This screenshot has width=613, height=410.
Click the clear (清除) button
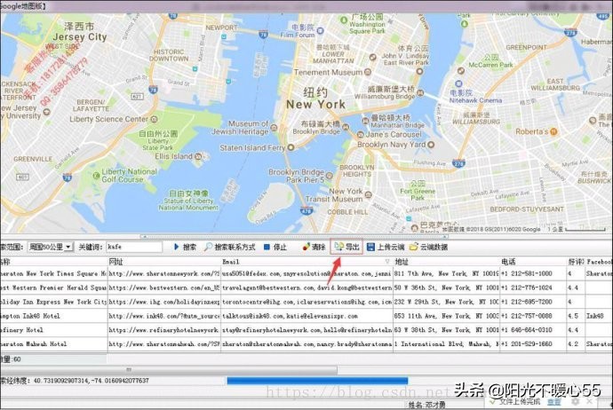pos(314,247)
